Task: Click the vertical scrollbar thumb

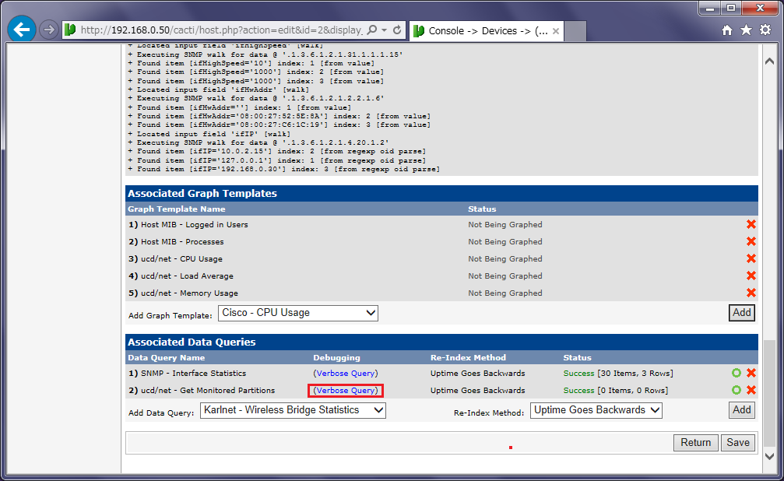Action: tap(769, 393)
